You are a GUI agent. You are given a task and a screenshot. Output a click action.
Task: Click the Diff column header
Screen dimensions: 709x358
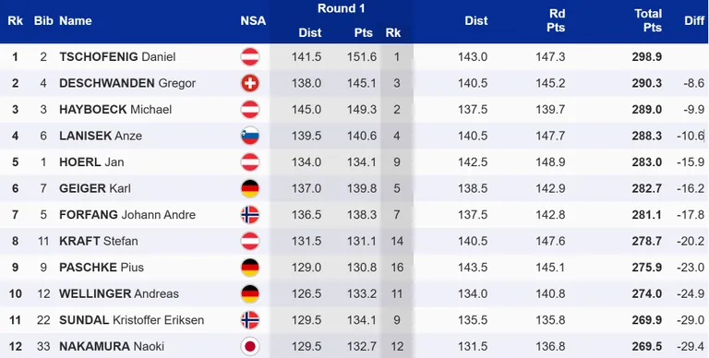coord(694,21)
